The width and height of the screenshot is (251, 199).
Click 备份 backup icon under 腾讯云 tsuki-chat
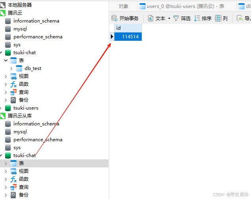click(13, 100)
